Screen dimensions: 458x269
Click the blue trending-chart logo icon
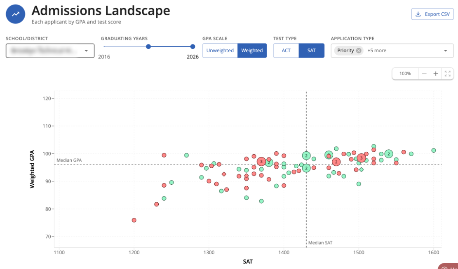coord(16,14)
